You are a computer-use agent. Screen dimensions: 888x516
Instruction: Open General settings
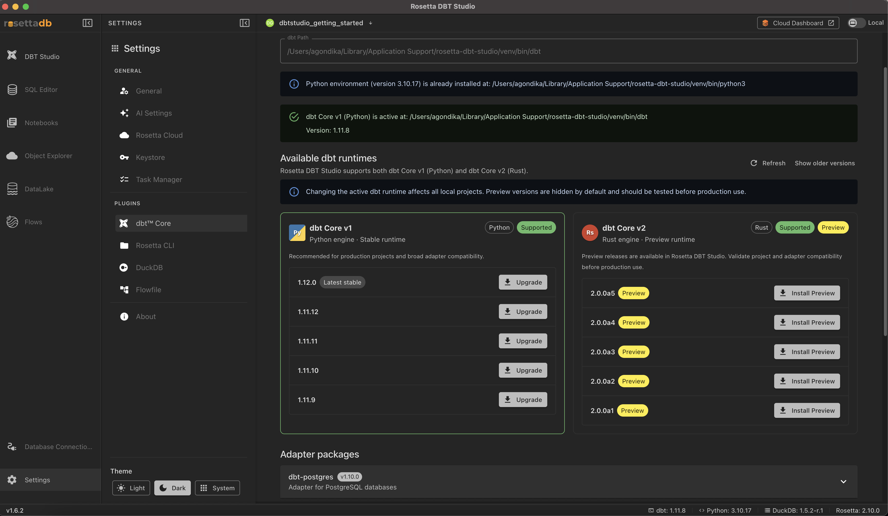(181, 91)
